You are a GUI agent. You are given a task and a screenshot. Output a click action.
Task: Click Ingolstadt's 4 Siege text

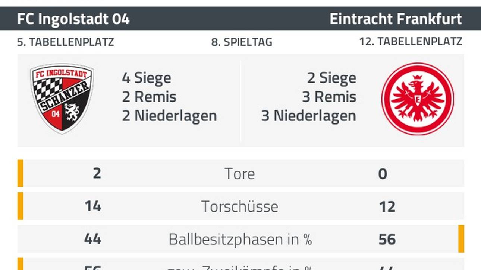(147, 78)
